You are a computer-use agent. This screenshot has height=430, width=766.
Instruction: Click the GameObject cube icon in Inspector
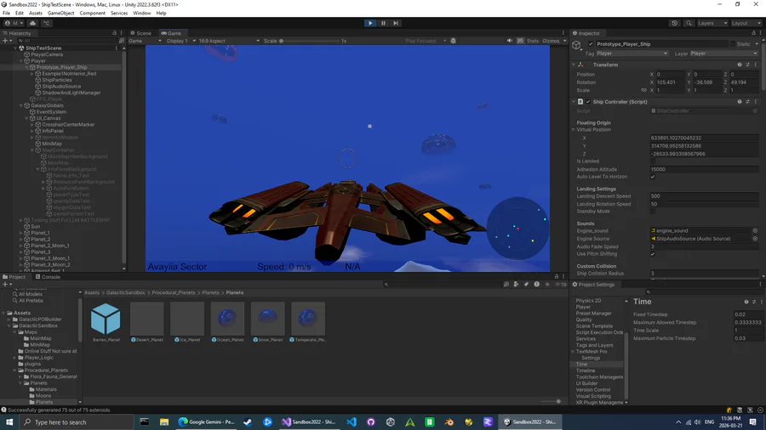click(x=577, y=45)
